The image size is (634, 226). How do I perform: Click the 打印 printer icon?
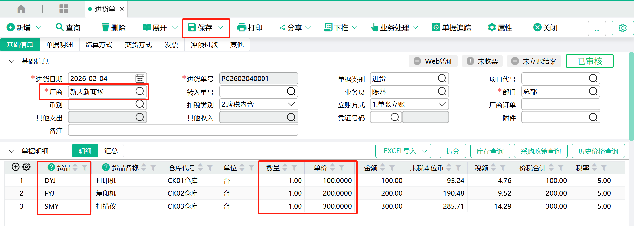click(x=242, y=28)
